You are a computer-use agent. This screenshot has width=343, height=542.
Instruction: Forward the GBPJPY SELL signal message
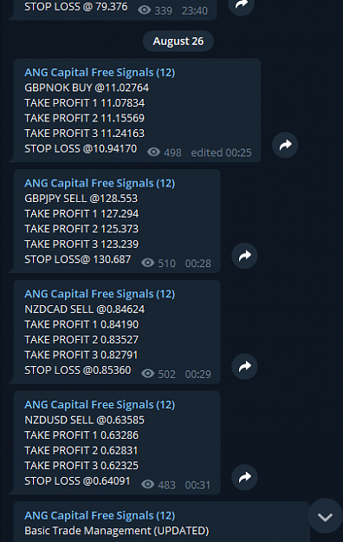[244, 256]
